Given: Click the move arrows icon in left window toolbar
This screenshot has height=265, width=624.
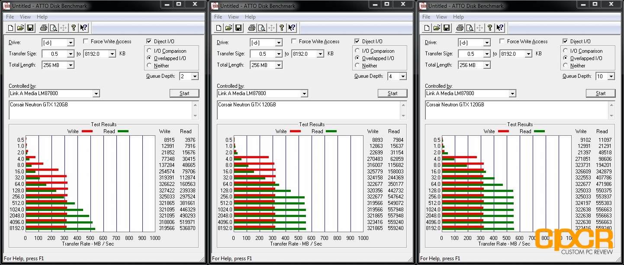Looking at the screenshot, I should [63, 28].
